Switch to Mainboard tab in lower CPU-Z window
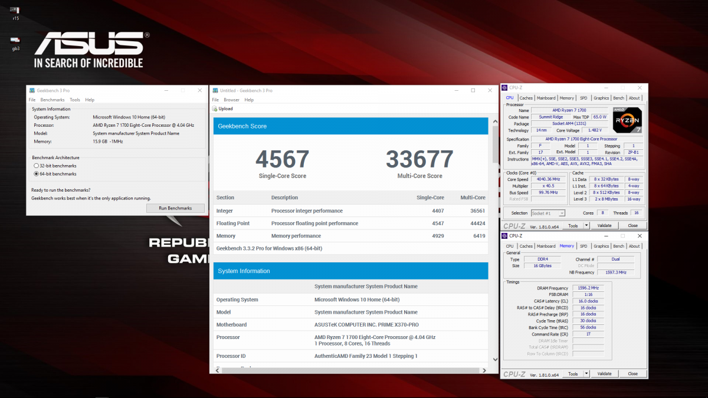This screenshot has height=398, width=708. click(546, 246)
